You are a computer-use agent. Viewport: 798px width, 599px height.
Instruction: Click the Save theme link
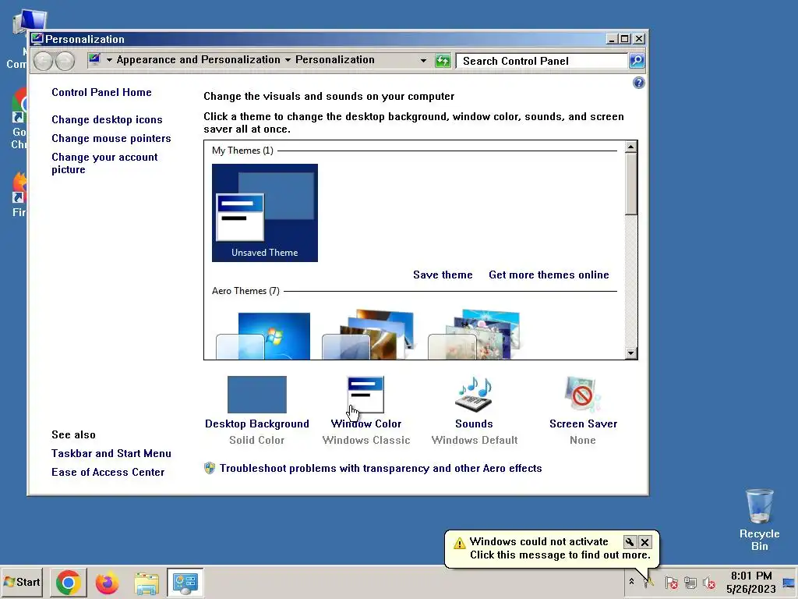click(443, 275)
